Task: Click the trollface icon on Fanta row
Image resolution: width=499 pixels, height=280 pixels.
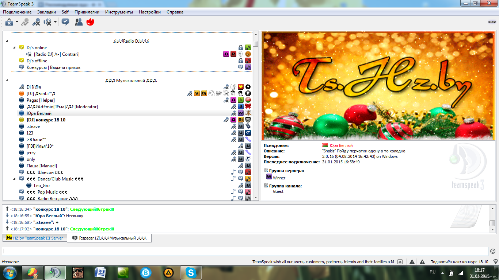Action: [219, 94]
